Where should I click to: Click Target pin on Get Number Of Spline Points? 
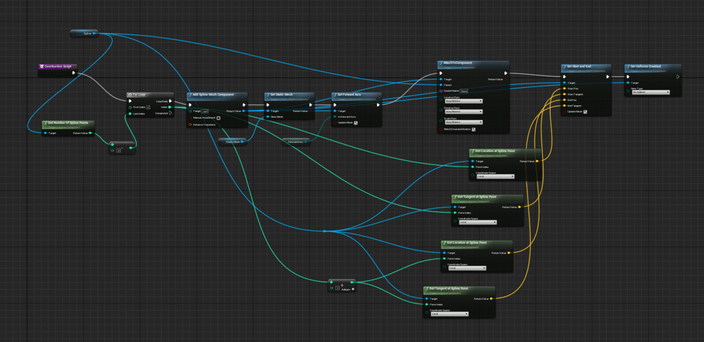(x=46, y=133)
